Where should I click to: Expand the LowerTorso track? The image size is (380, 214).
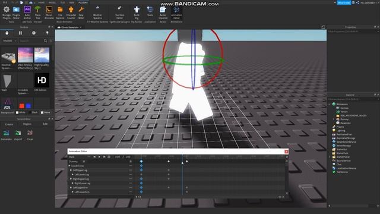(x=69, y=166)
